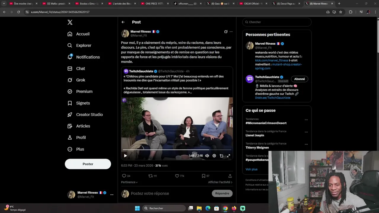379x213 pixels.
Task: Bookmark this page with the star
Action: pos(341,12)
